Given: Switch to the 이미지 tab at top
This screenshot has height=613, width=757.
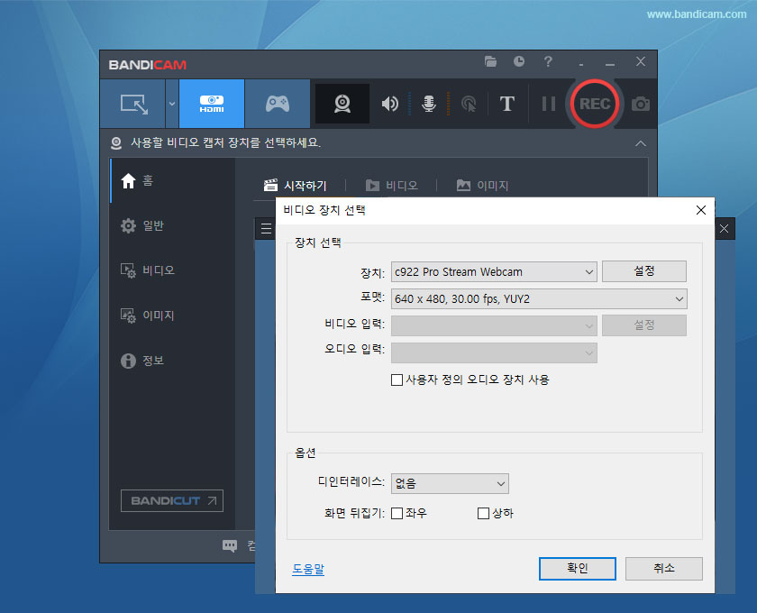Looking at the screenshot, I should pyautogui.click(x=482, y=186).
